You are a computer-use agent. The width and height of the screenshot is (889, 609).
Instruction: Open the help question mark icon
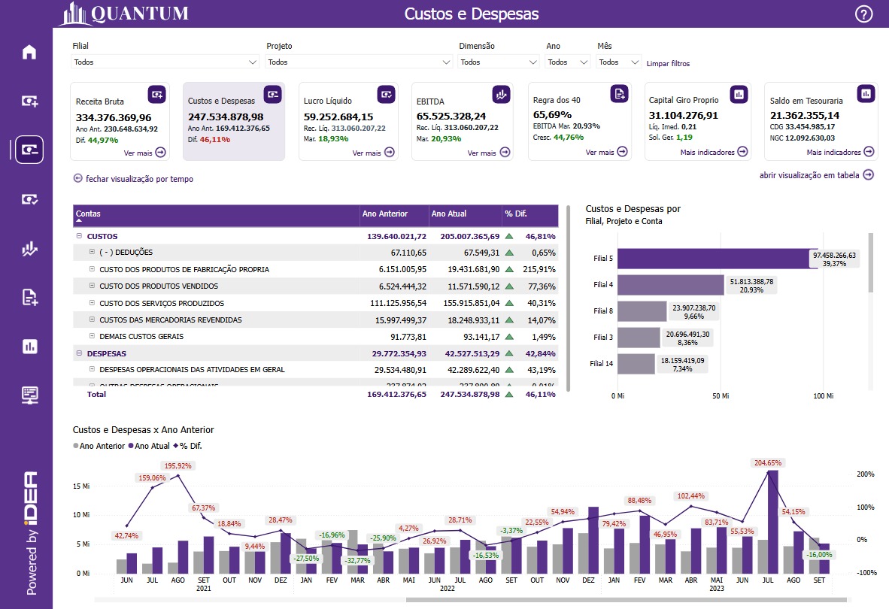(864, 14)
